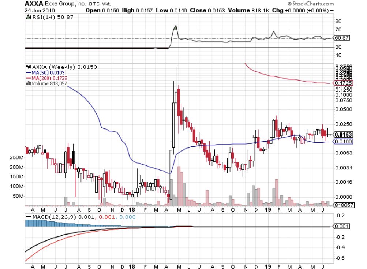367x269 pixels.
Task: Click the 100M volume axis label
Action: click(16, 186)
